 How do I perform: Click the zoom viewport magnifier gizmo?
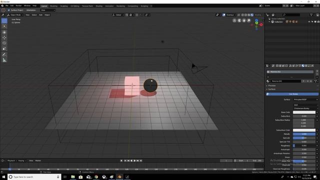point(249,20)
